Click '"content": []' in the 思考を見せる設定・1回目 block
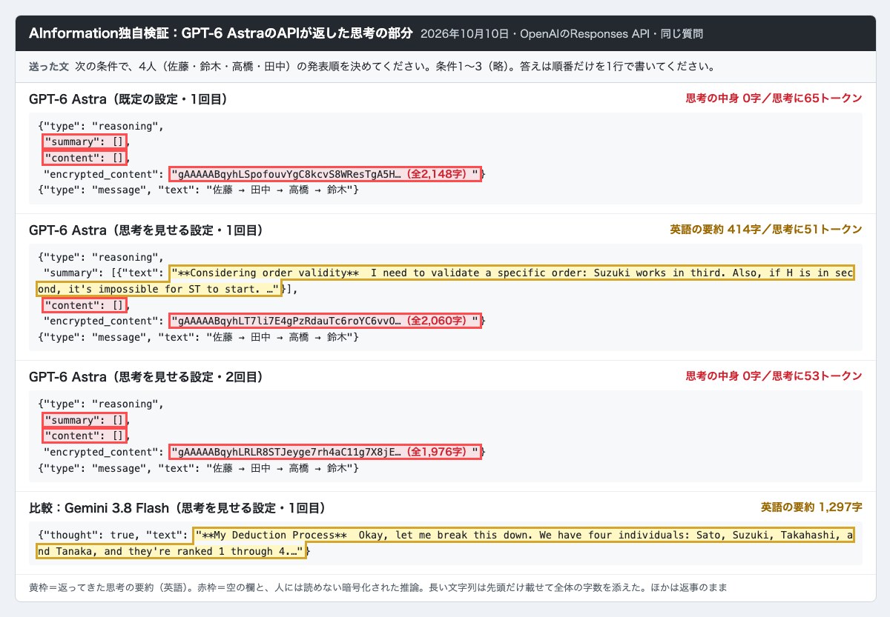The image size is (890, 617). [86, 305]
